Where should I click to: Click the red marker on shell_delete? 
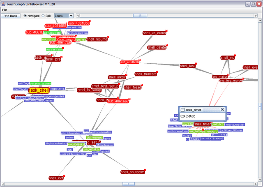pyautogui.click(x=166, y=45)
